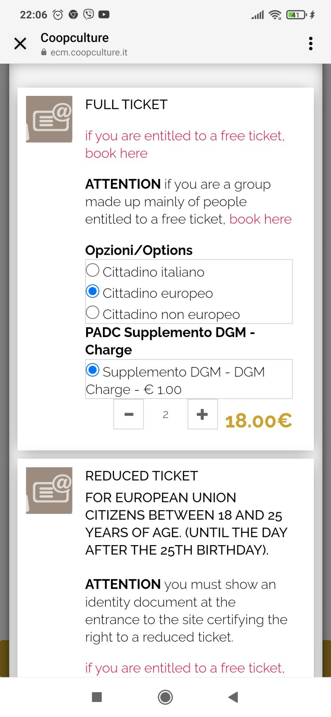Viewport: 331px width, 717px height.
Task: Close the Coopculture browser tab
Action: click(20, 44)
